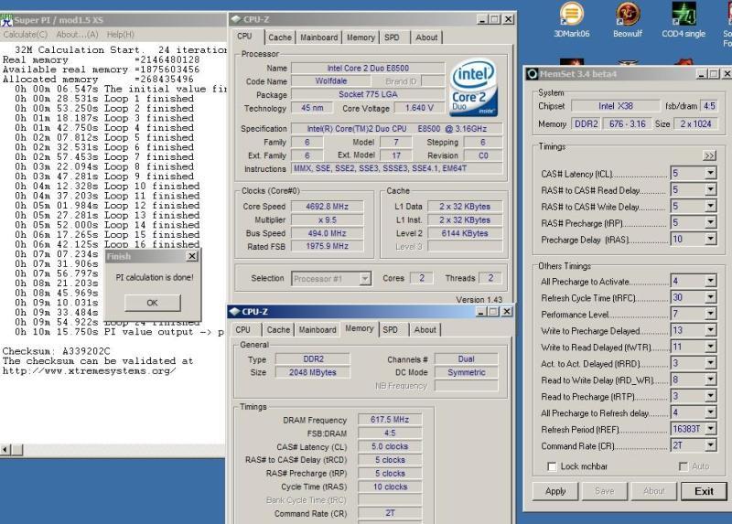Click the Checksum: A339202C line
Image resolution: width=732 pixels, height=524 pixels.
pyautogui.click(x=57, y=351)
